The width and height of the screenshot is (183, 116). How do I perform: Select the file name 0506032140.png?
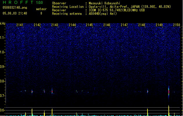pos(15,8)
